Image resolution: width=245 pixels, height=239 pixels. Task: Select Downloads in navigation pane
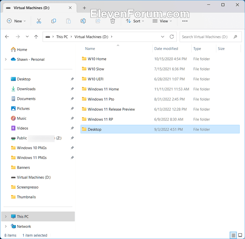(26, 89)
